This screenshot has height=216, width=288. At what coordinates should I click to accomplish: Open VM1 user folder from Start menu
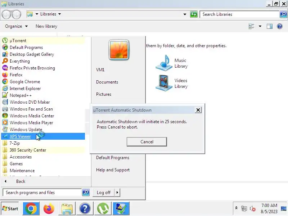pos(100,70)
